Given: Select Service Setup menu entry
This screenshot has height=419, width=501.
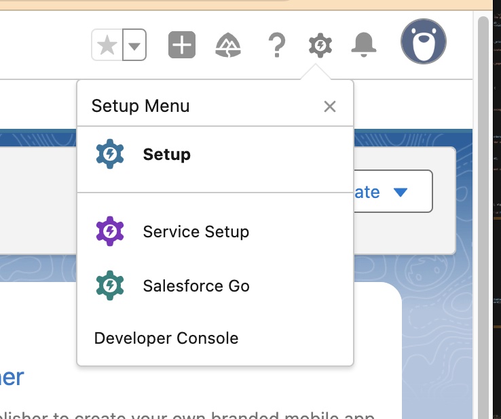Looking at the screenshot, I should point(215,231).
